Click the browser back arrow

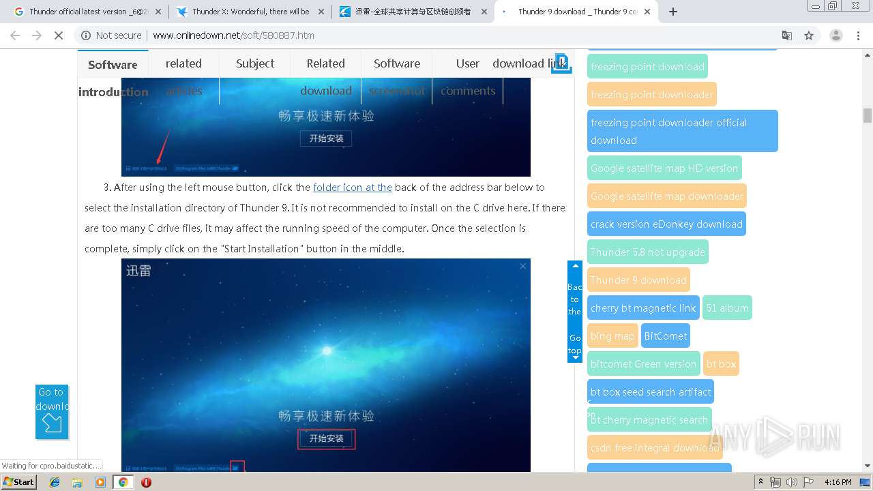(x=15, y=35)
